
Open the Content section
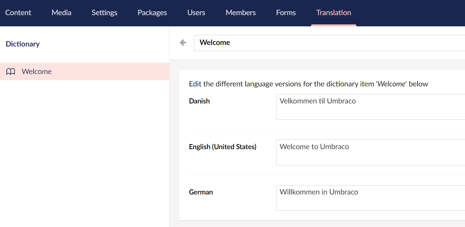[x=18, y=13]
